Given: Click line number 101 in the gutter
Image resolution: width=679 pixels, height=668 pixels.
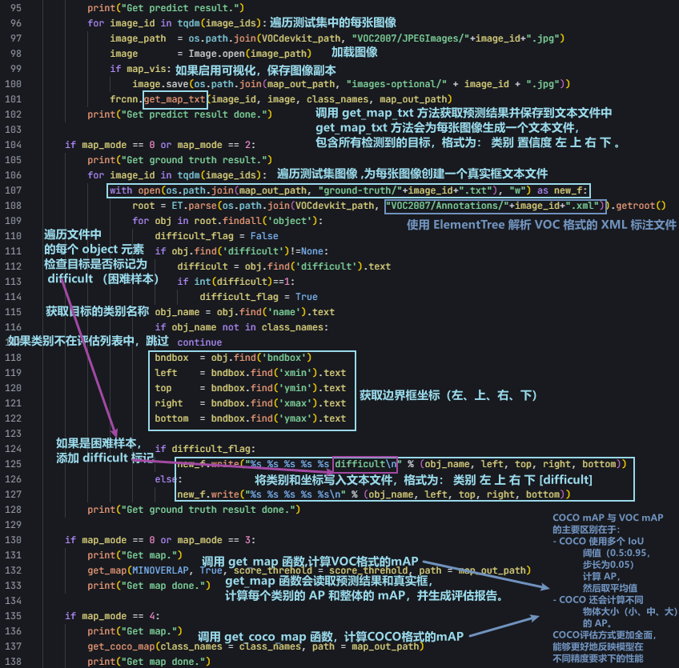Looking at the screenshot, I should [x=13, y=99].
